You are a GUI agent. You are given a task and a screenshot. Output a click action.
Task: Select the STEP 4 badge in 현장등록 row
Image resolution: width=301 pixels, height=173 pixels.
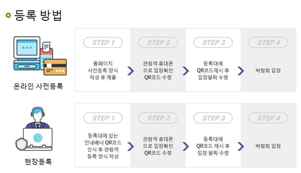pyautogui.click(x=268, y=118)
